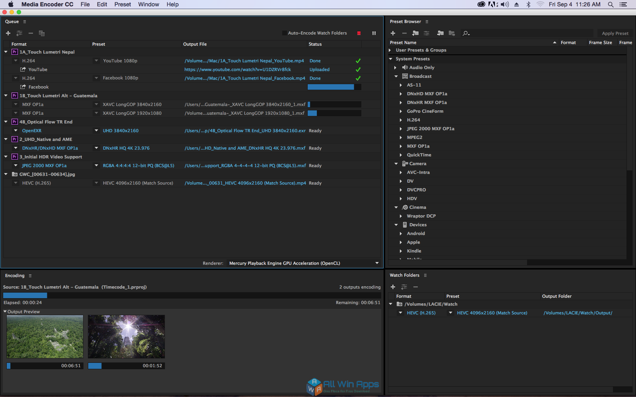Toggle Auto-Encode Watch Folders checkbox
Image resolution: width=636 pixels, height=397 pixels.
285,33
